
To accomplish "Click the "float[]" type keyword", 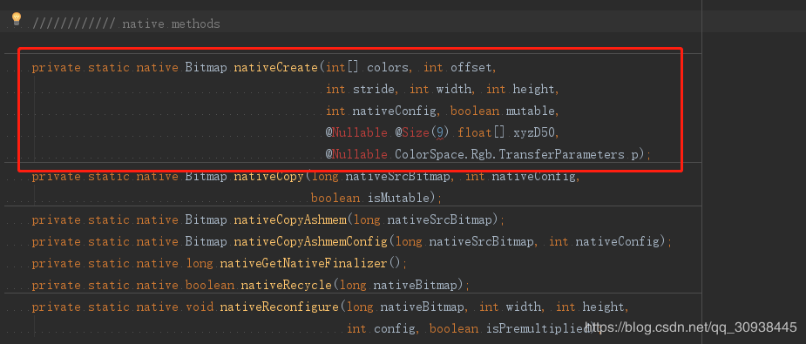I will tap(482, 132).
